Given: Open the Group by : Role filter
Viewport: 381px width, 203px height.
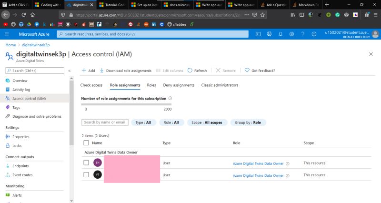Looking at the screenshot, I should point(248,122).
